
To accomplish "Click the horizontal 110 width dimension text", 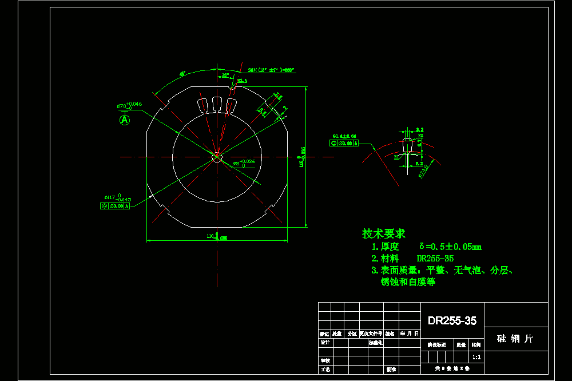I will click(217, 236).
